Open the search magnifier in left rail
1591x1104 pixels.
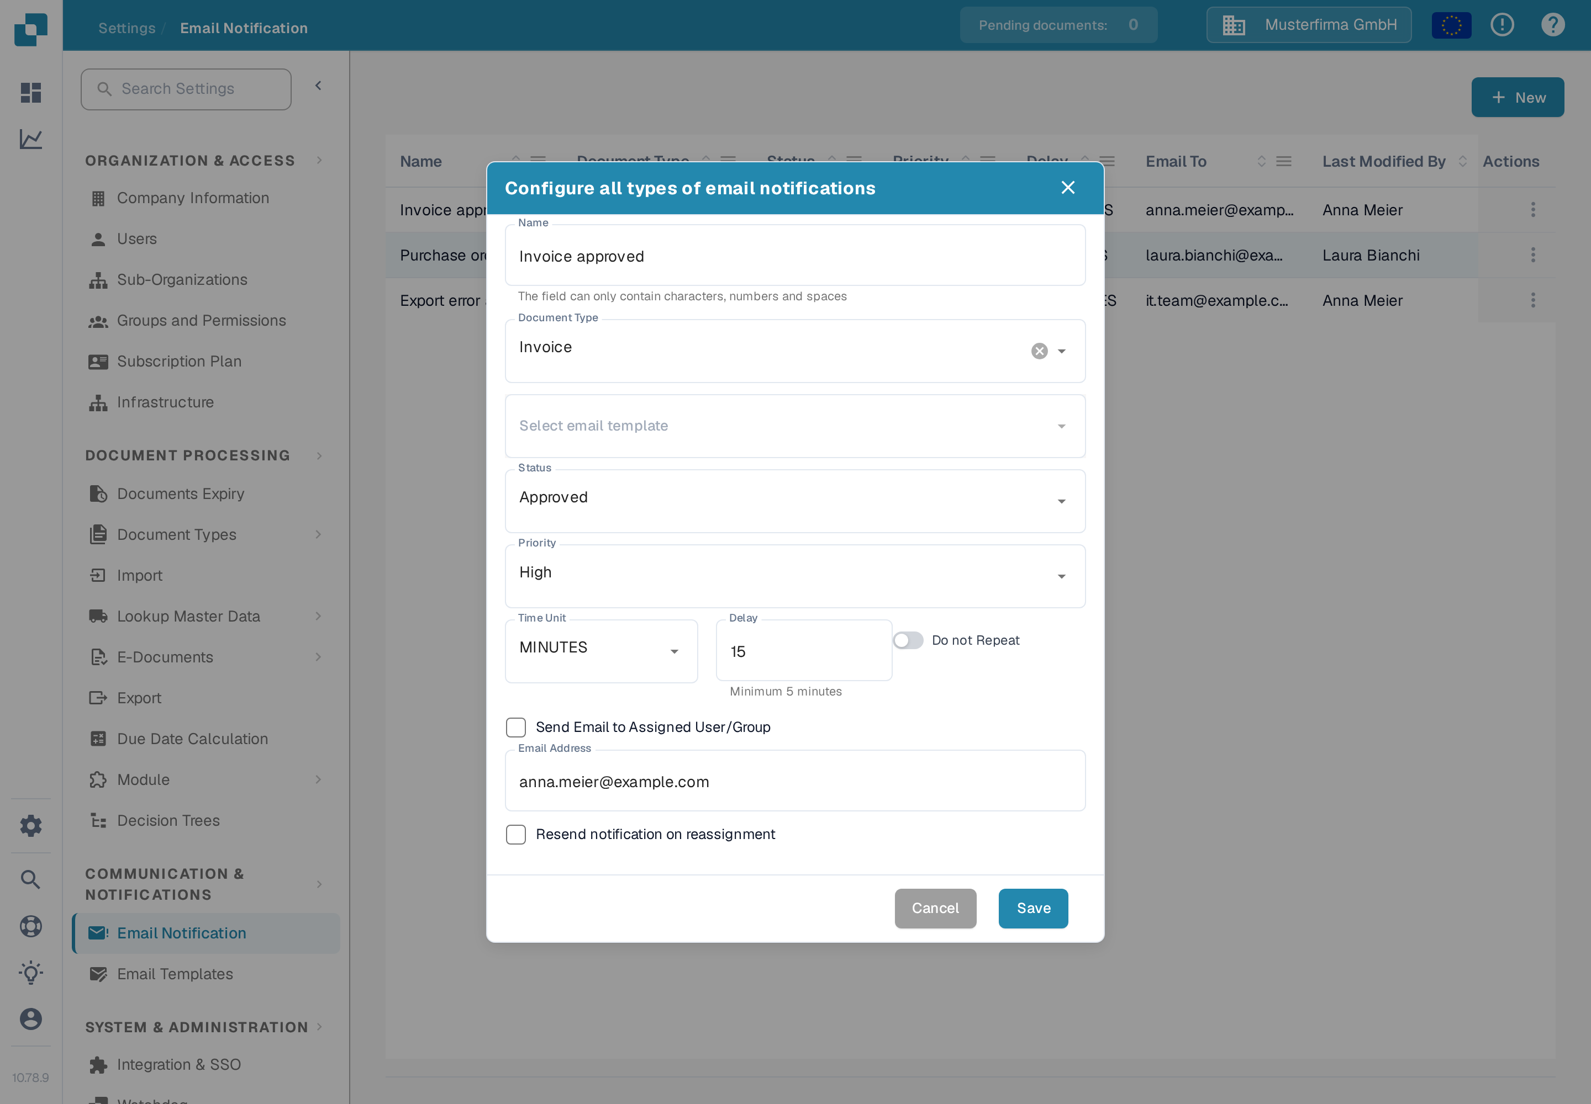click(30, 879)
